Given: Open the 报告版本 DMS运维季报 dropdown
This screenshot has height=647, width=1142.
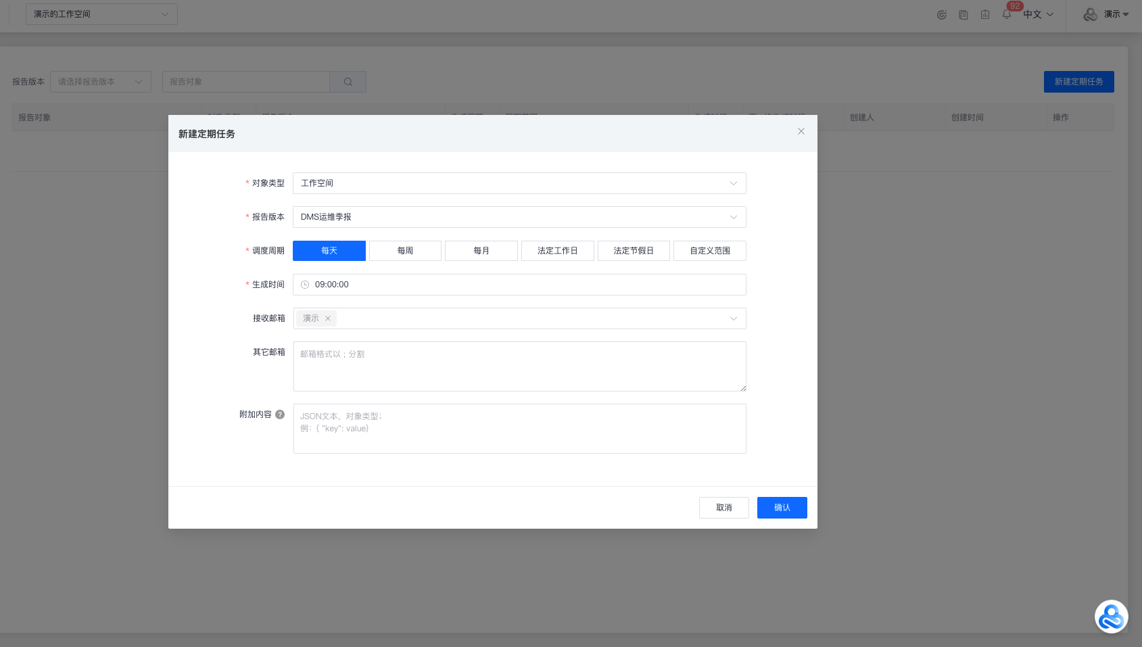Looking at the screenshot, I should pos(519,217).
